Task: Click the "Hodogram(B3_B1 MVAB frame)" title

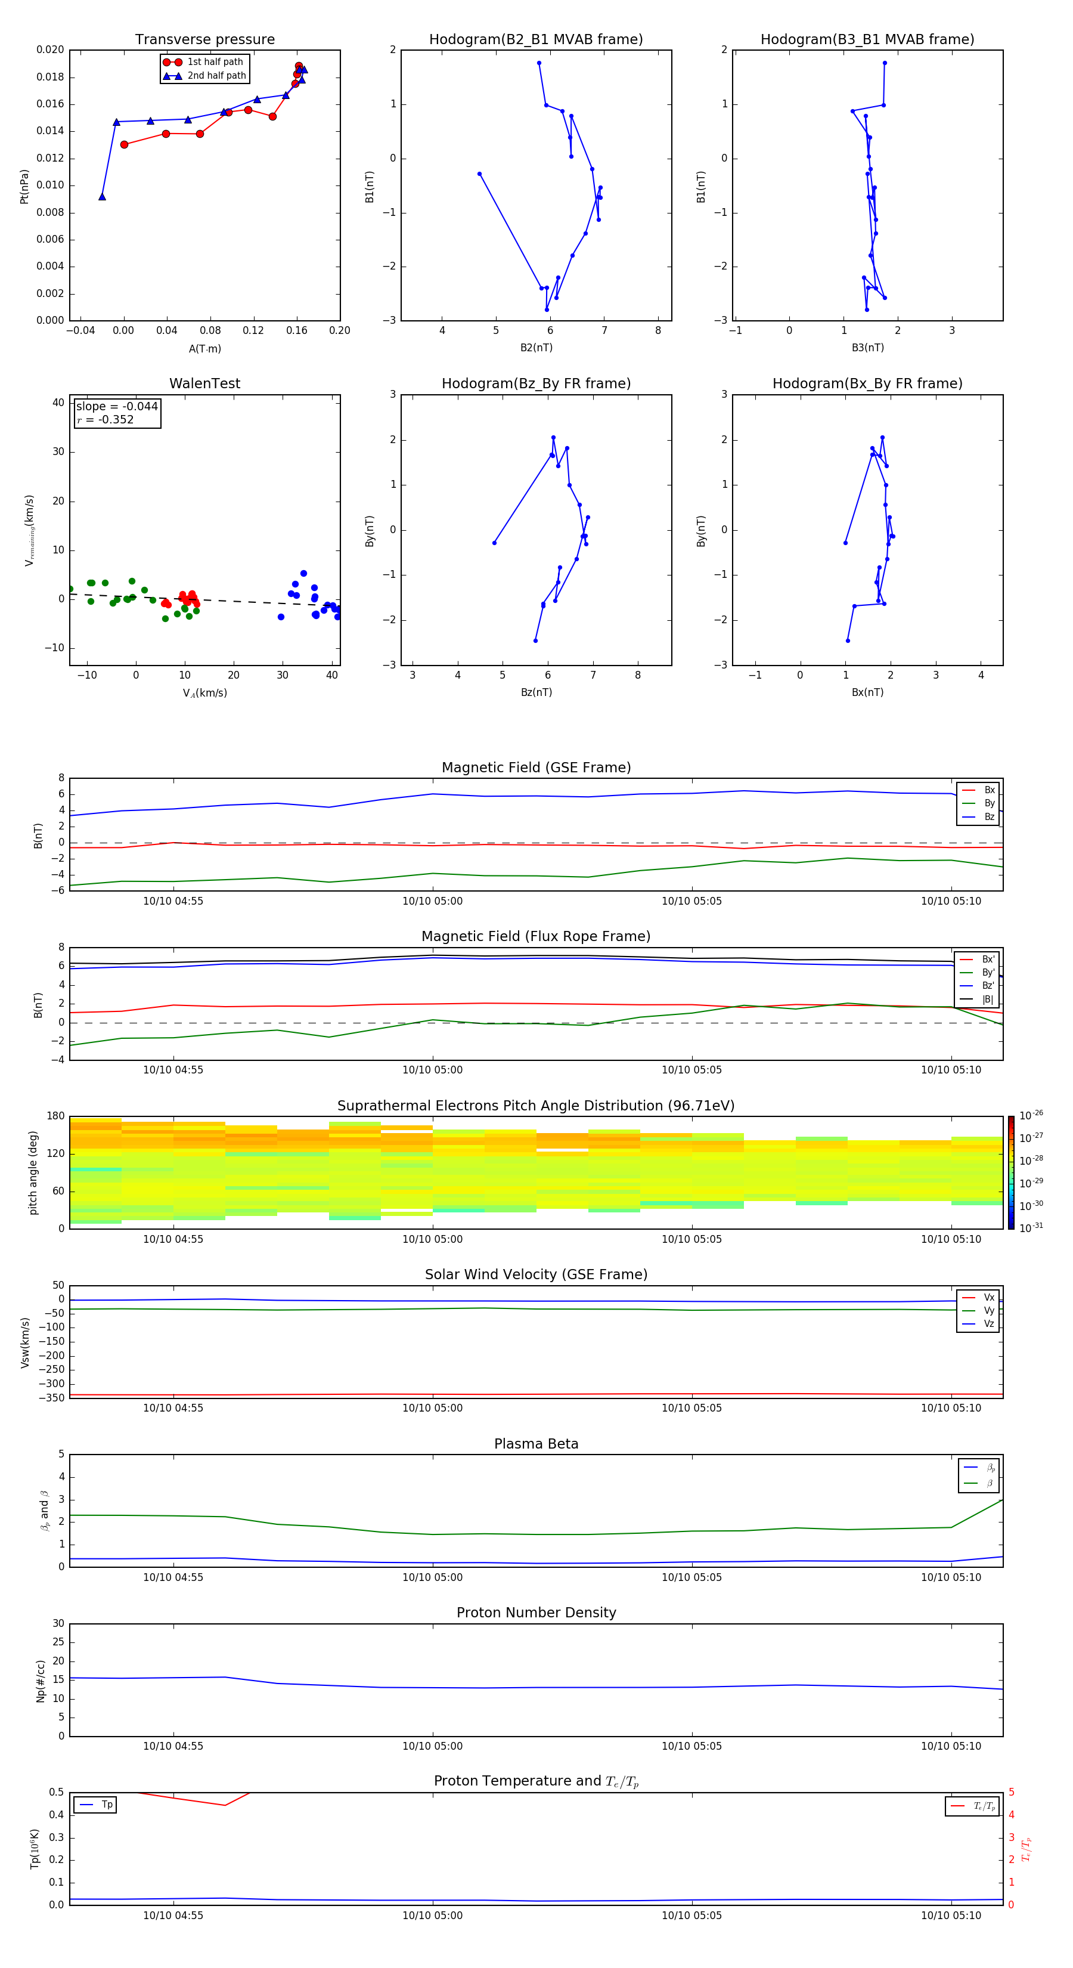Action: [867, 40]
